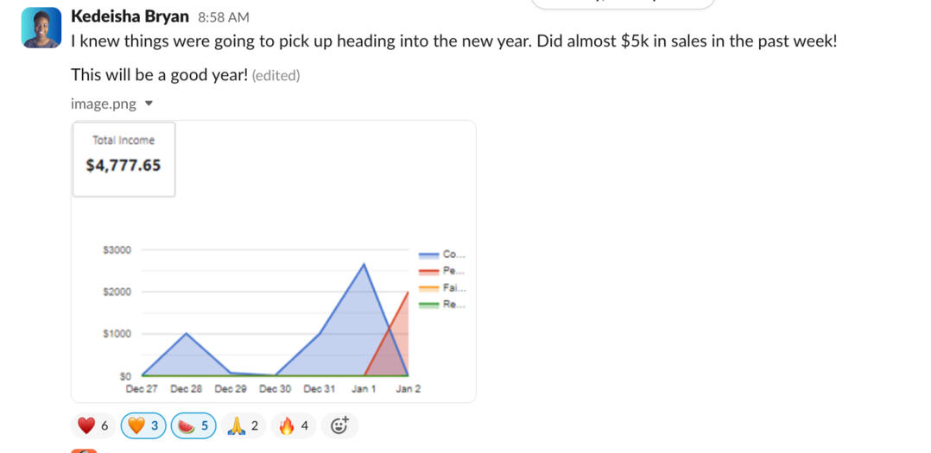The height and width of the screenshot is (453, 931).
Task: Click the image.png file name
Action: 103,104
